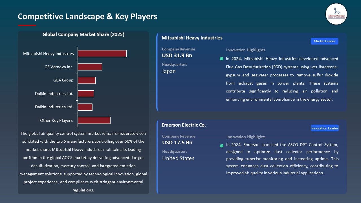361x203 pixels.
Task: Click the United States headquarters text
Action: click(178, 158)
